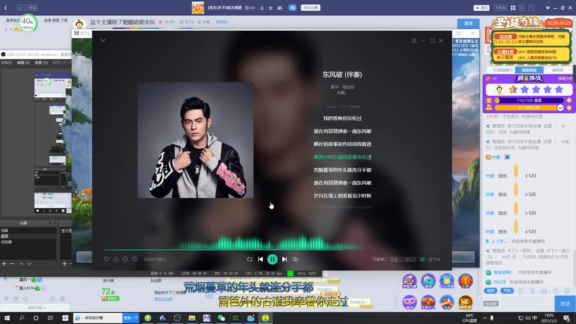
Task: Toggle lyrics display with 词 icon
Action: pyautogui.click(x=422, y=259)
